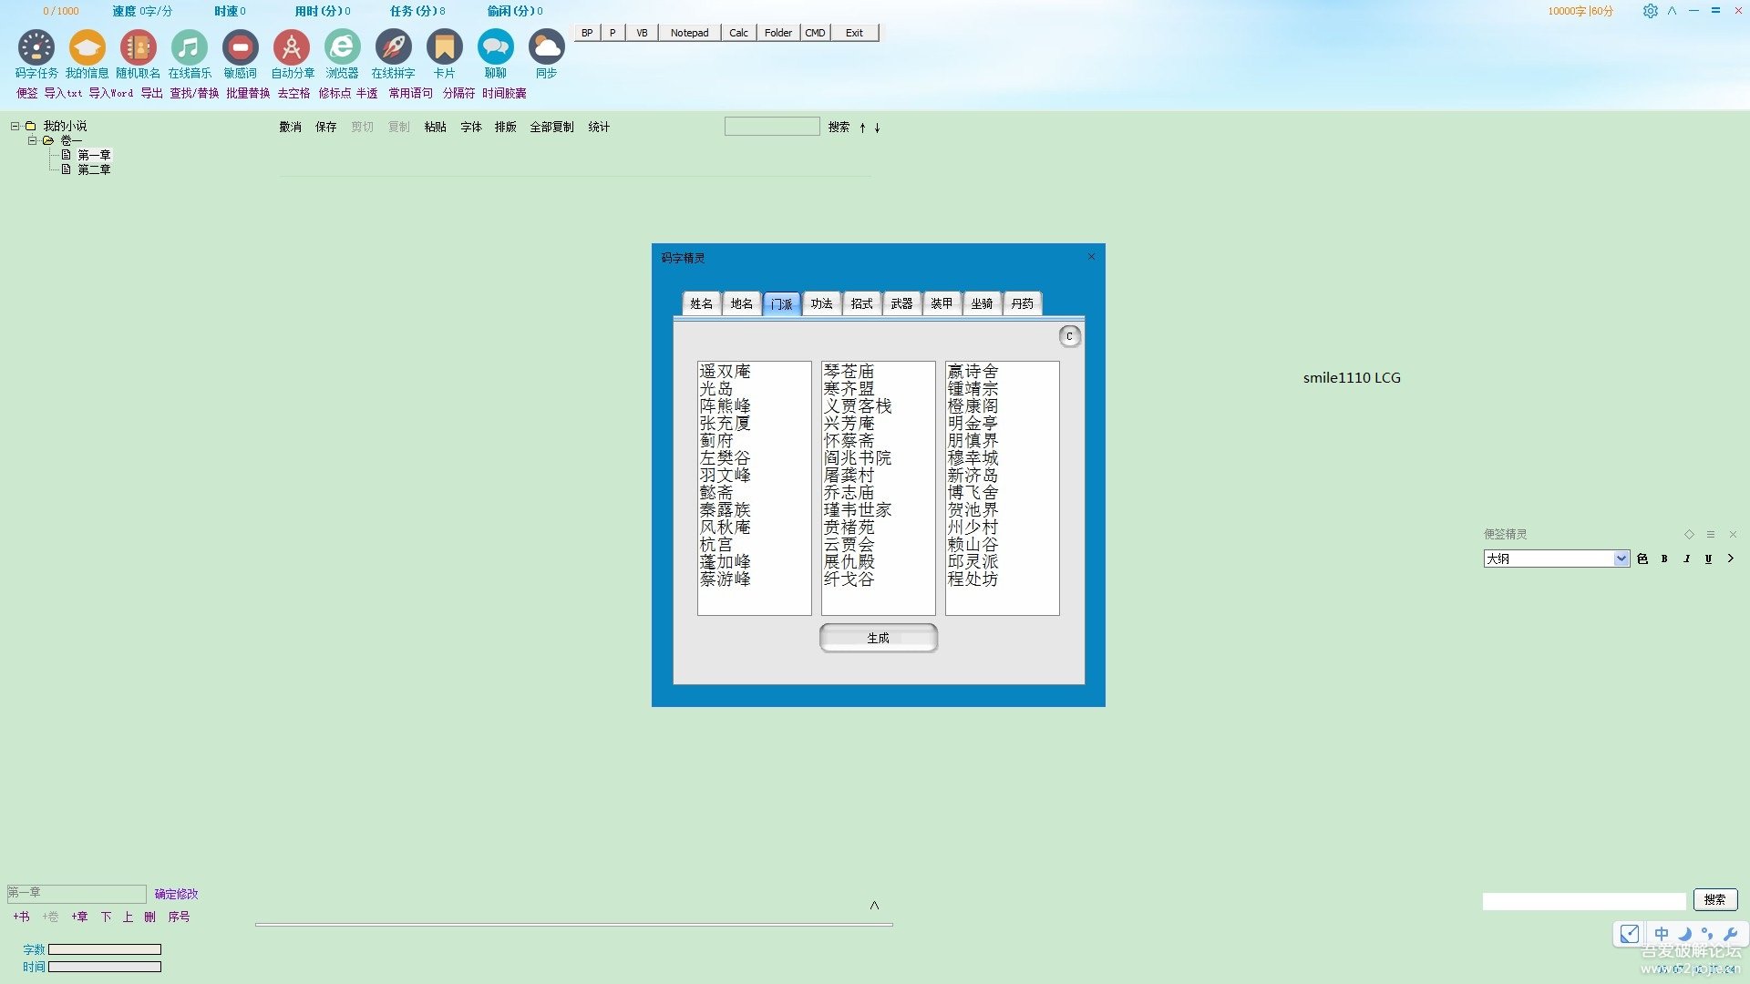Collapse the 我的小说 tree node
The height and width of the screenshot is (984, 1750).
tap(15, 126)
